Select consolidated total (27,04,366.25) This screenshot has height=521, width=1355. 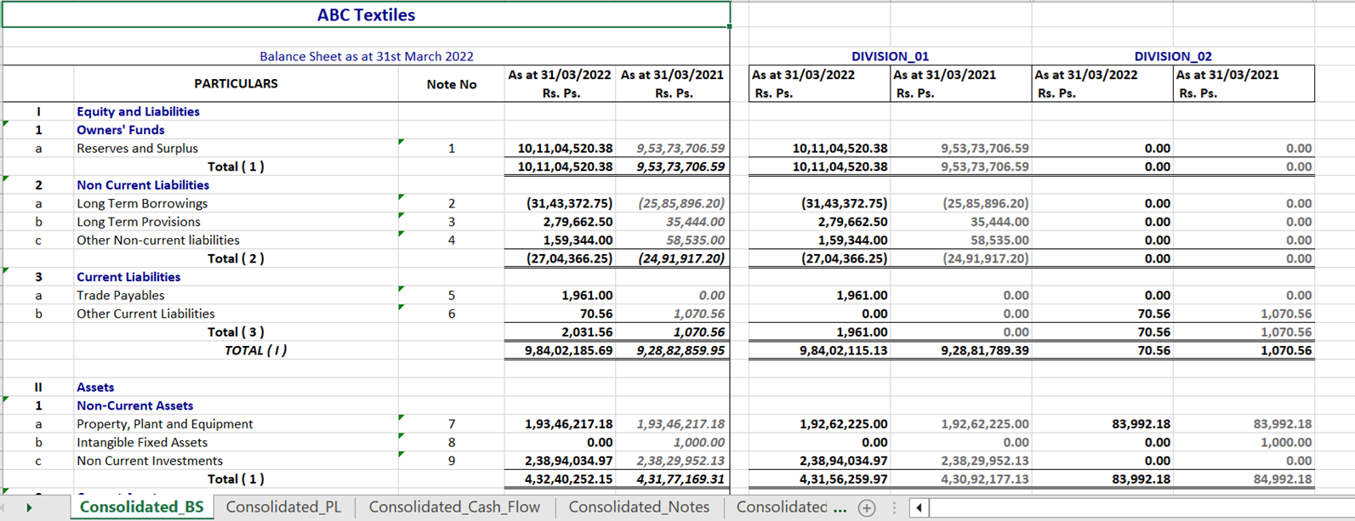[x=569, y=258]
